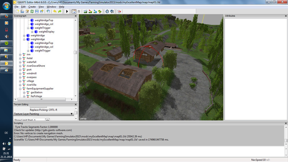Close the Terrain Editing panel
Image resolution: width=288 pixels, height=162 pixels.
76,104
